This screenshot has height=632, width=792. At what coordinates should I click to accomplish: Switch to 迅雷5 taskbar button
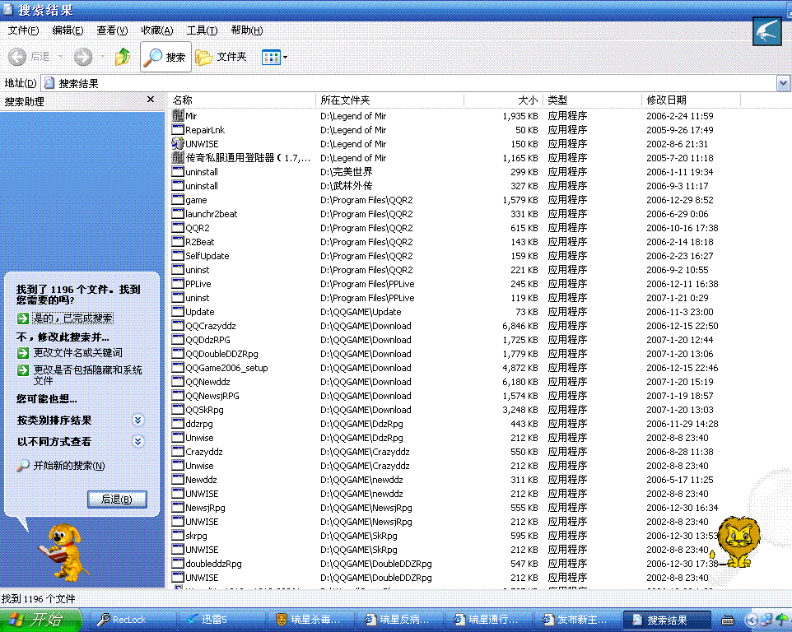[x=222, y=620]
